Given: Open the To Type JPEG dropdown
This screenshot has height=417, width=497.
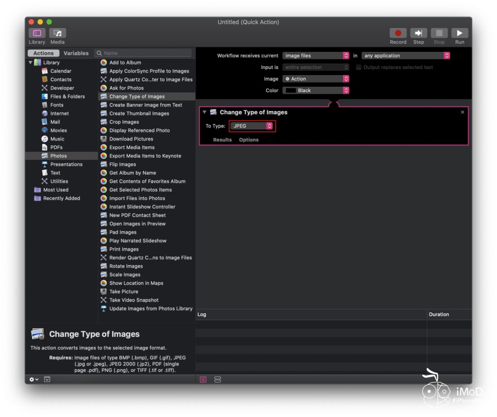Looking at the screenshot, I should [x=252, y=126].
